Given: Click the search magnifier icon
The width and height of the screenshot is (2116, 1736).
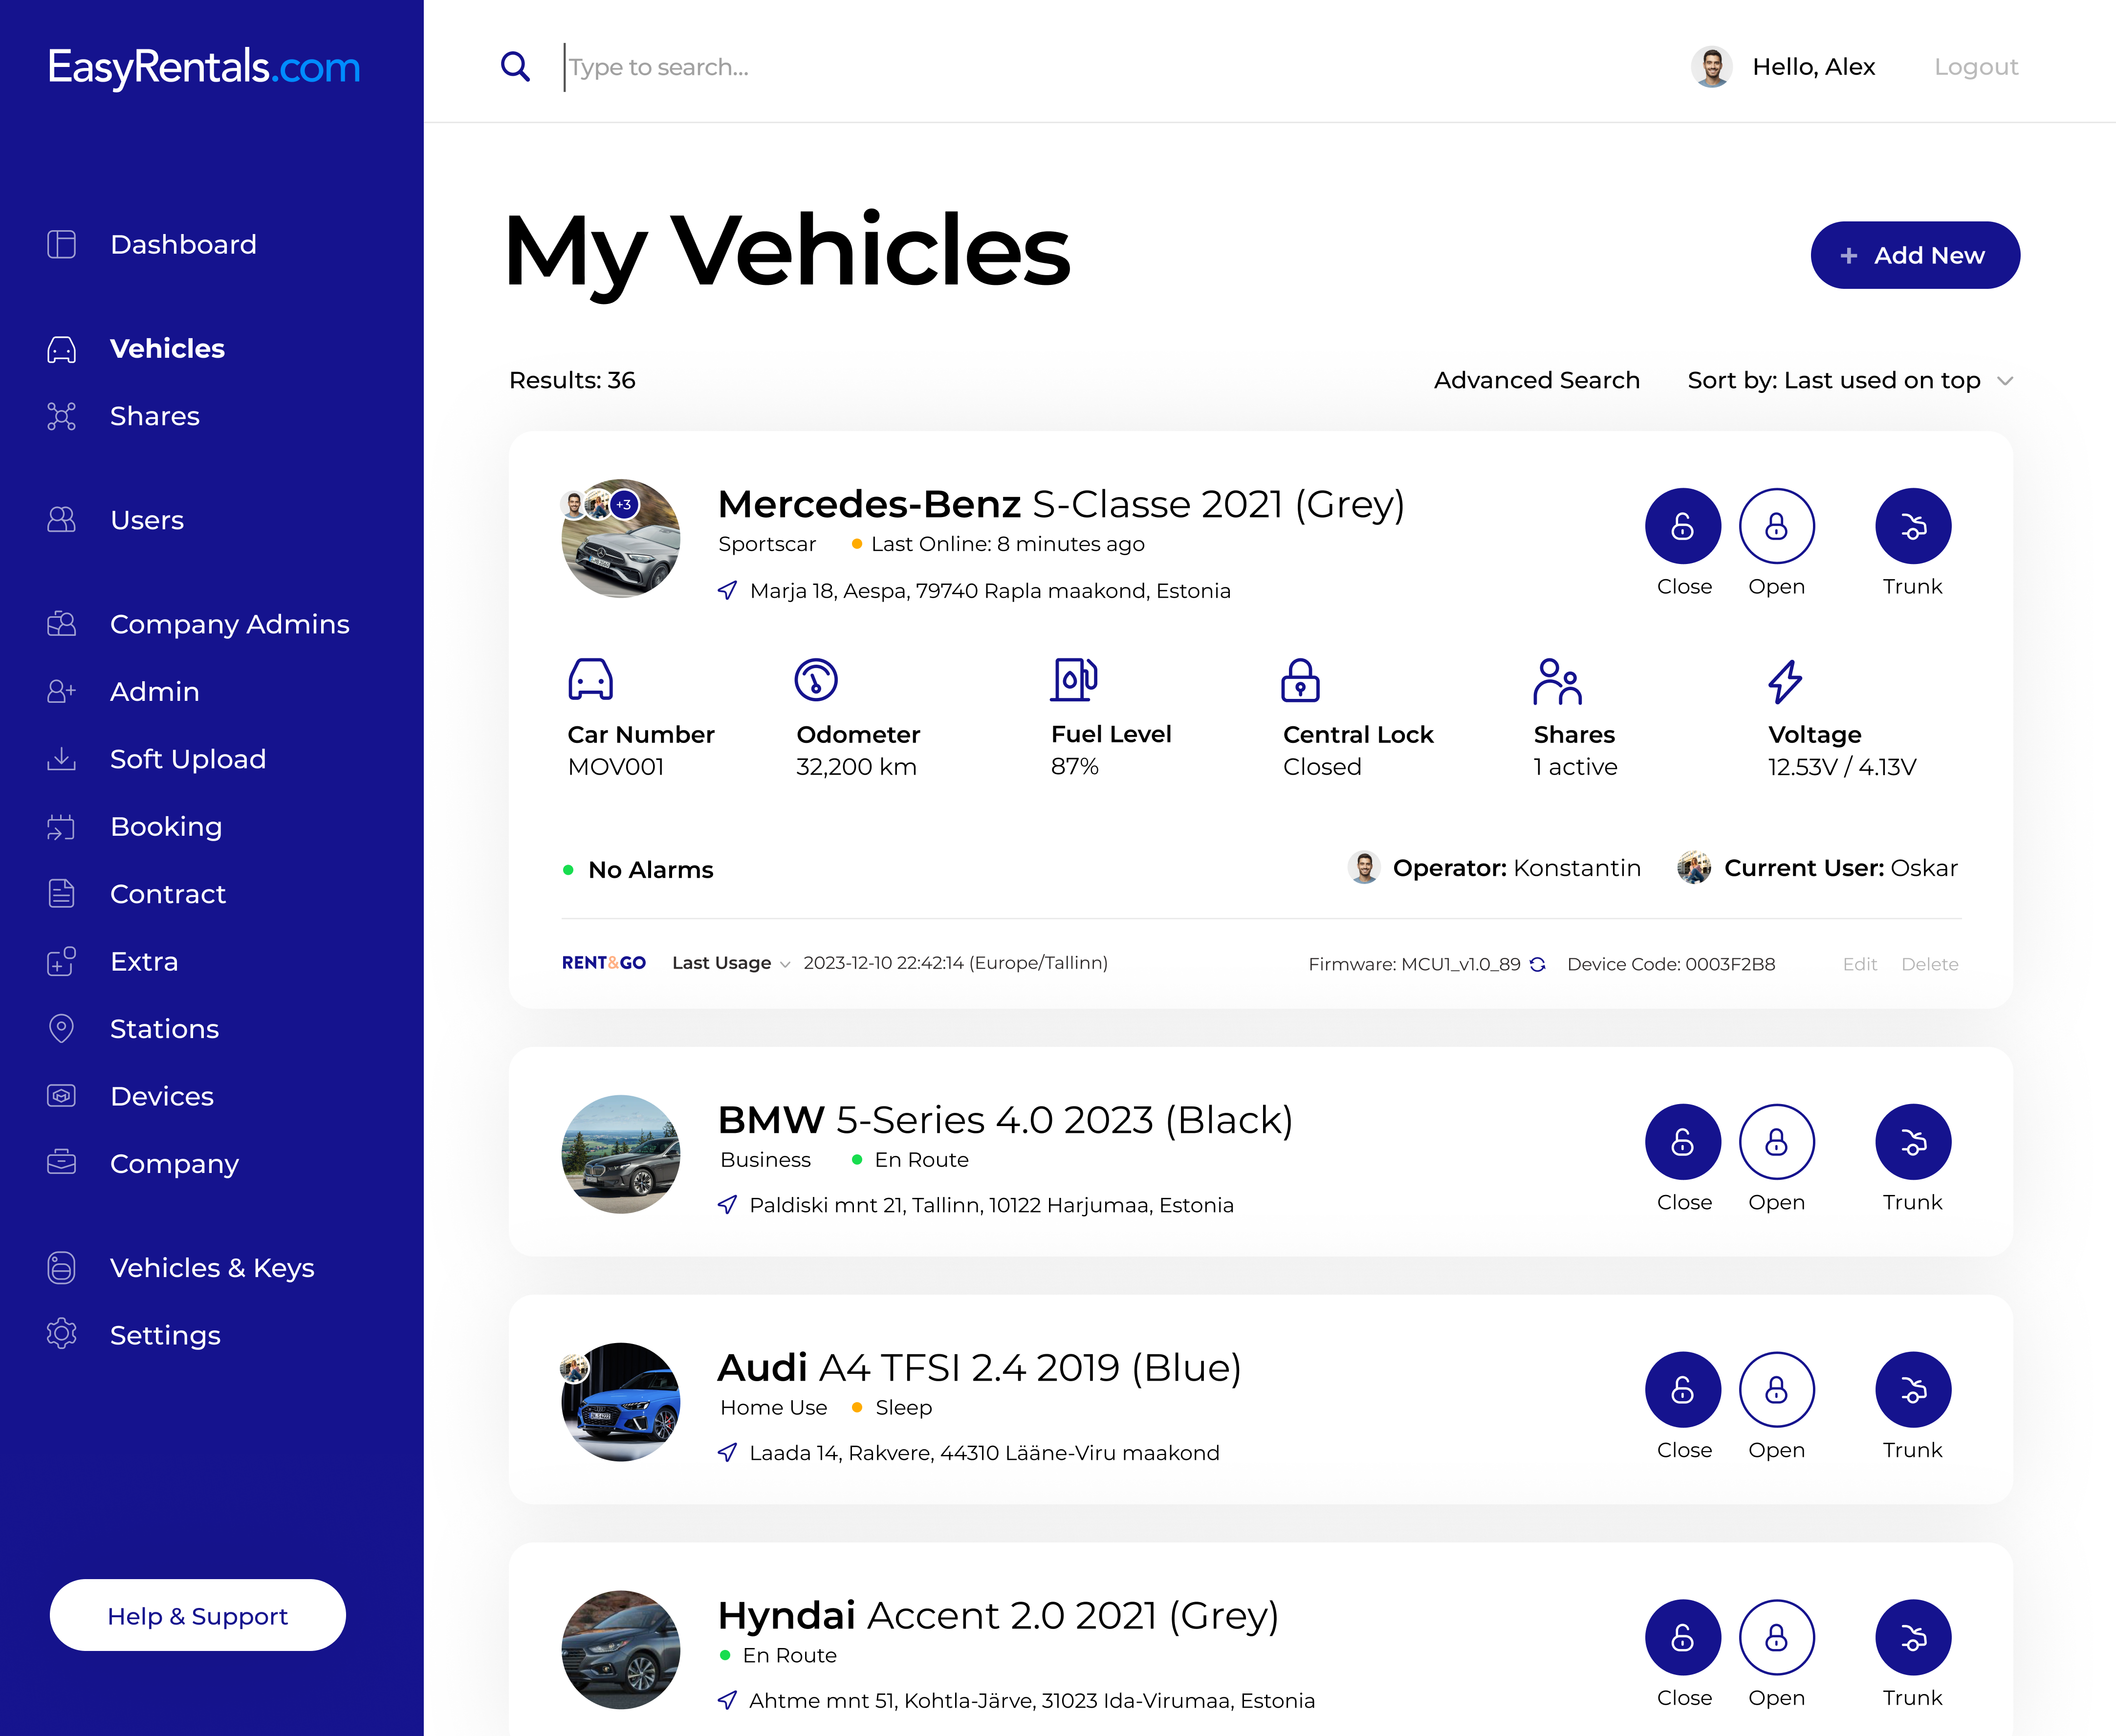Looking at the screenshot, I should click(515, 67).
